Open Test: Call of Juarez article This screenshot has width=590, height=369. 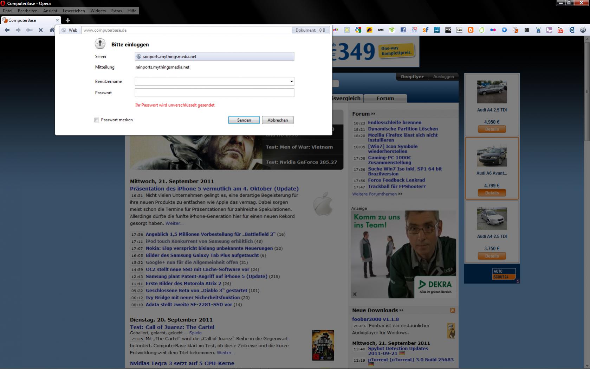click(x=172, y=327)
